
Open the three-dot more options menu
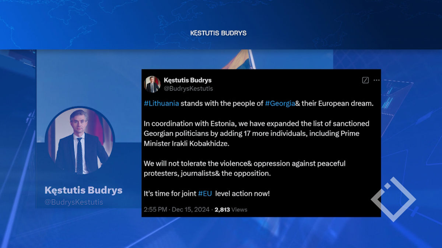click(376, 80)
